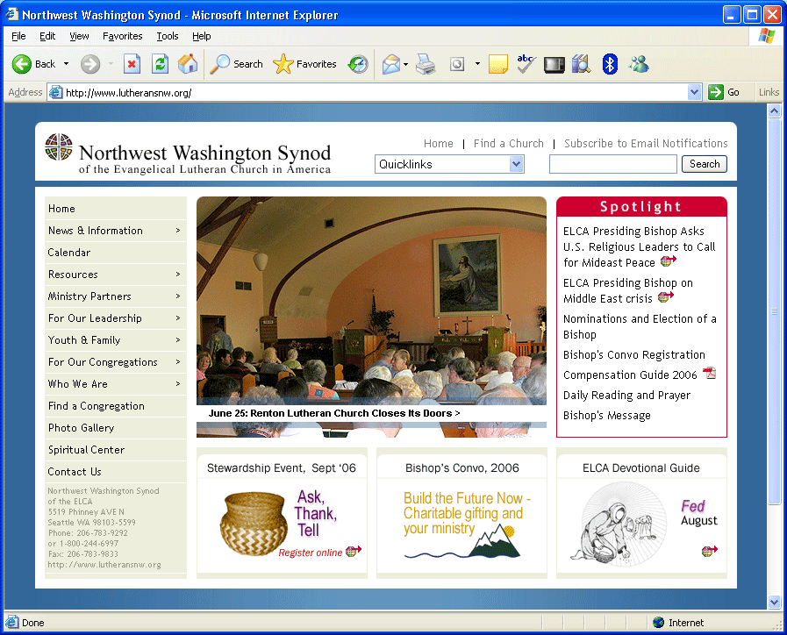
Task: Open the Bishop's Convo Registration link
Action: pos(634,354)
